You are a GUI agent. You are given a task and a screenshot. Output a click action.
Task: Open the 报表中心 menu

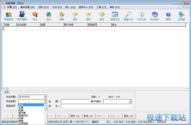pyautogui.click(x=86, y=7)
